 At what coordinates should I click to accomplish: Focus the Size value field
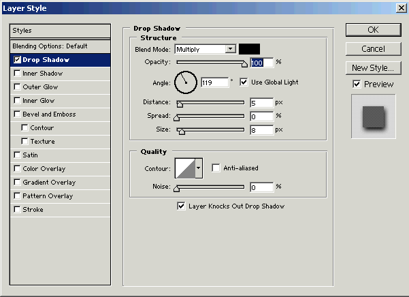pos(261,130)
